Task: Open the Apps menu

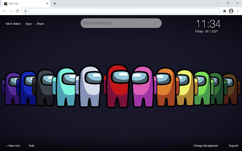Action: [x=29, y=24]
